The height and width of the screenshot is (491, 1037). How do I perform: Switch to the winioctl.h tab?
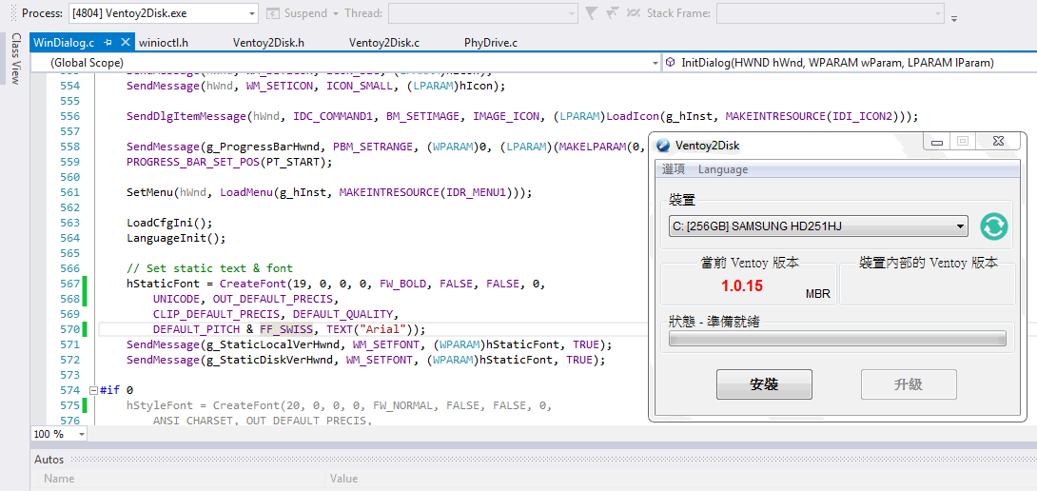click(164, 43)
